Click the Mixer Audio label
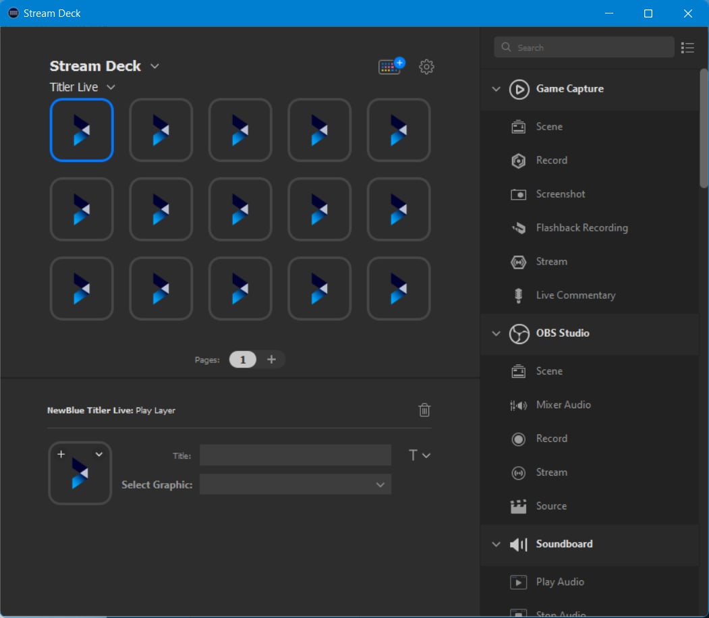Viewport: 709px width, 618px height. click(x=563, y=405)
